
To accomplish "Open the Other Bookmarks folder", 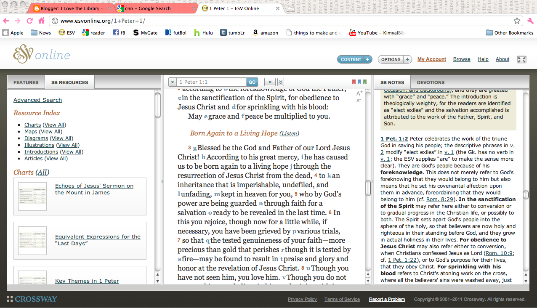I will pos(509,32).
